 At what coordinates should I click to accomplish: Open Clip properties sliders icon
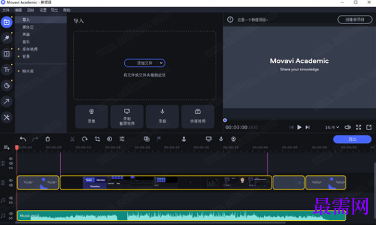coord(122,139)
